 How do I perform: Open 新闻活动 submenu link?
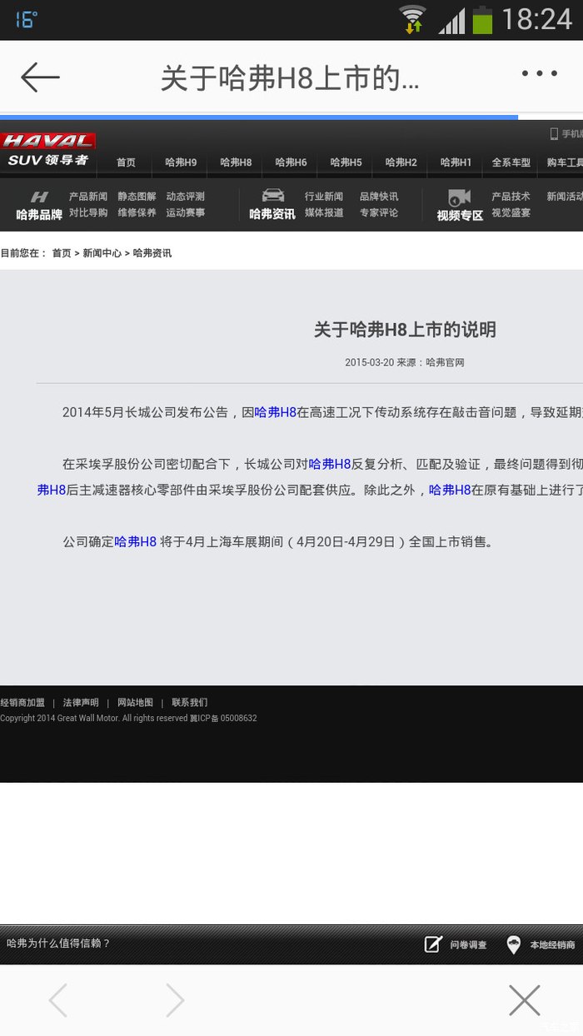(x=565, y=197)
